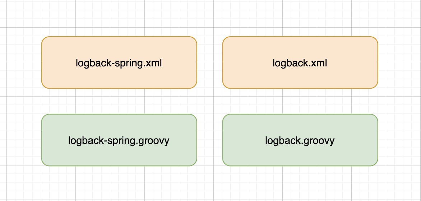Select the logback-spring.xml orange box
The height and width of the screenshot is (201, 421).
point(119,62)
